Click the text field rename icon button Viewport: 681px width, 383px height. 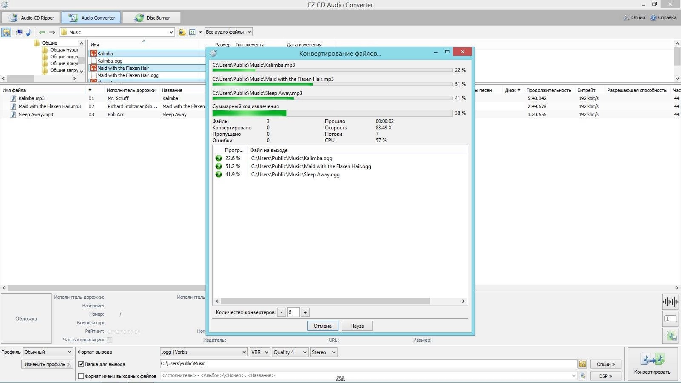[670, 319]
